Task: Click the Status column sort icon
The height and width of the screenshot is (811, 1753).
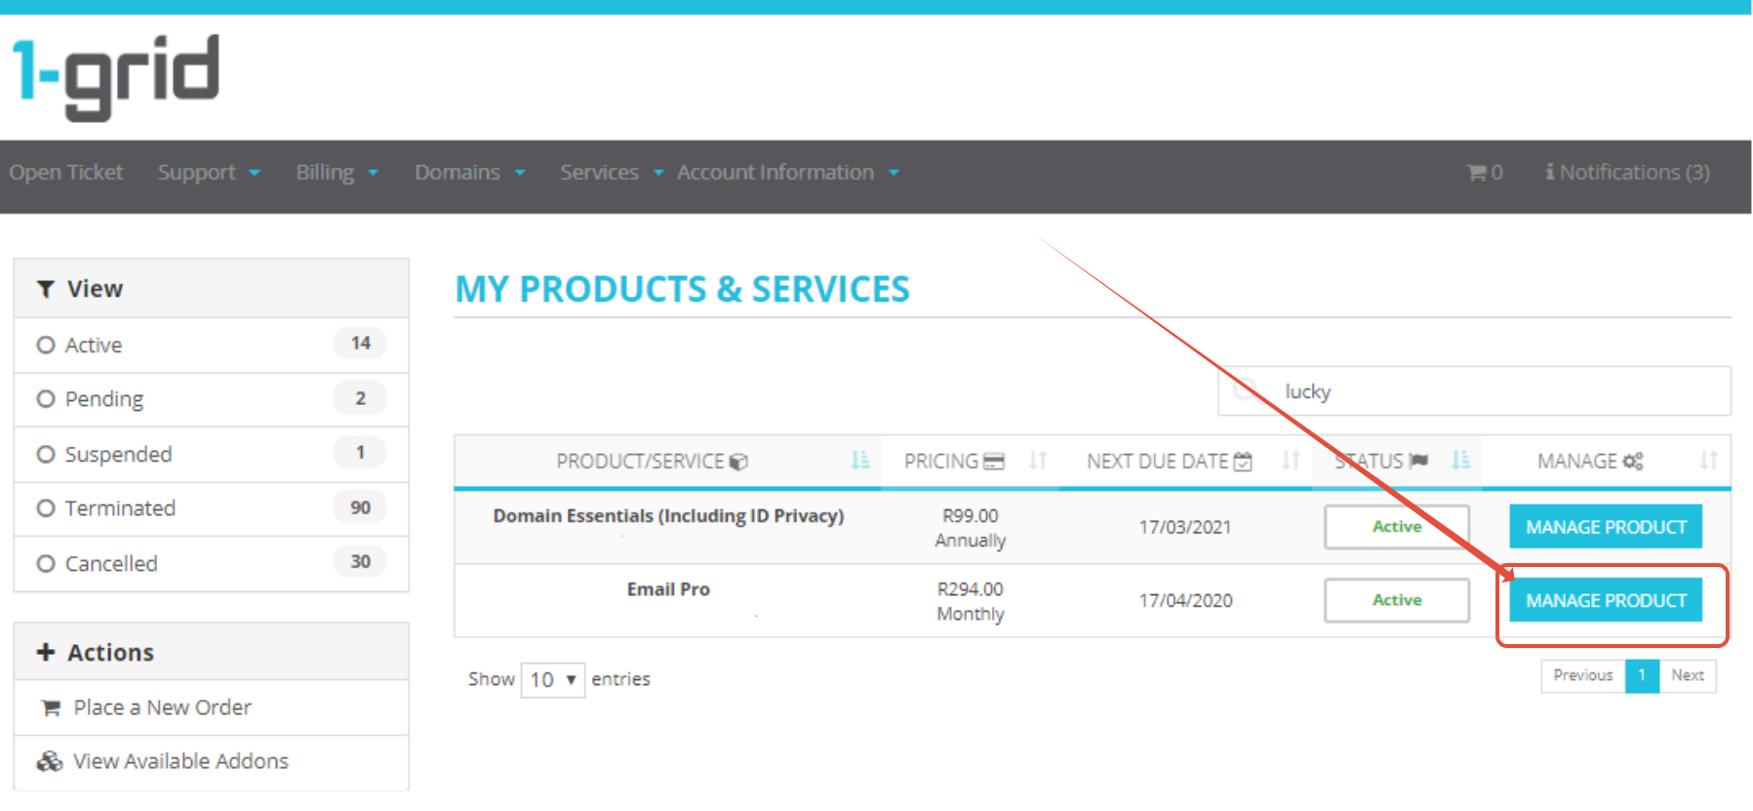Action: point(1460,460)
